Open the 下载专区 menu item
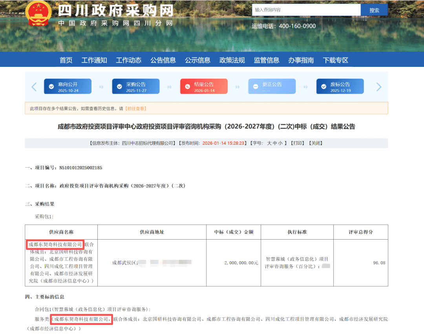The image size is (424, 334). pos(336,60)
